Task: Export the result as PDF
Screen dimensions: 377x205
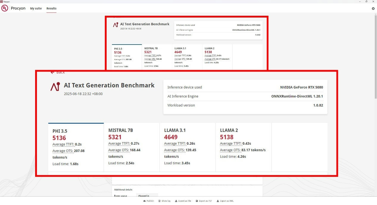Action: coord(204,201)
